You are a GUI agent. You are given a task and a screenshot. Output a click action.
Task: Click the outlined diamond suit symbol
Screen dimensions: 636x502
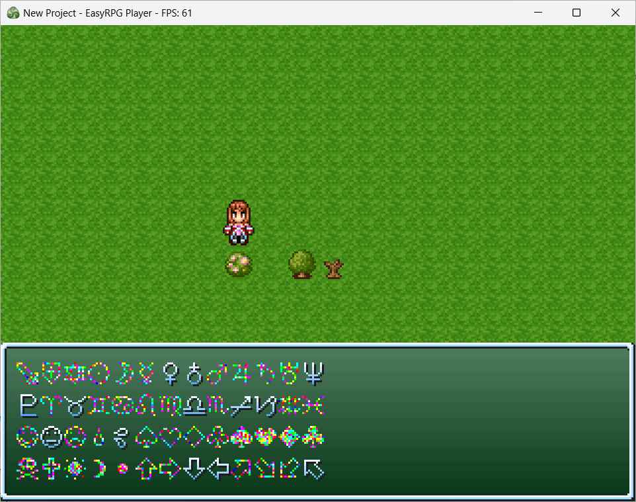click(194, 437)
